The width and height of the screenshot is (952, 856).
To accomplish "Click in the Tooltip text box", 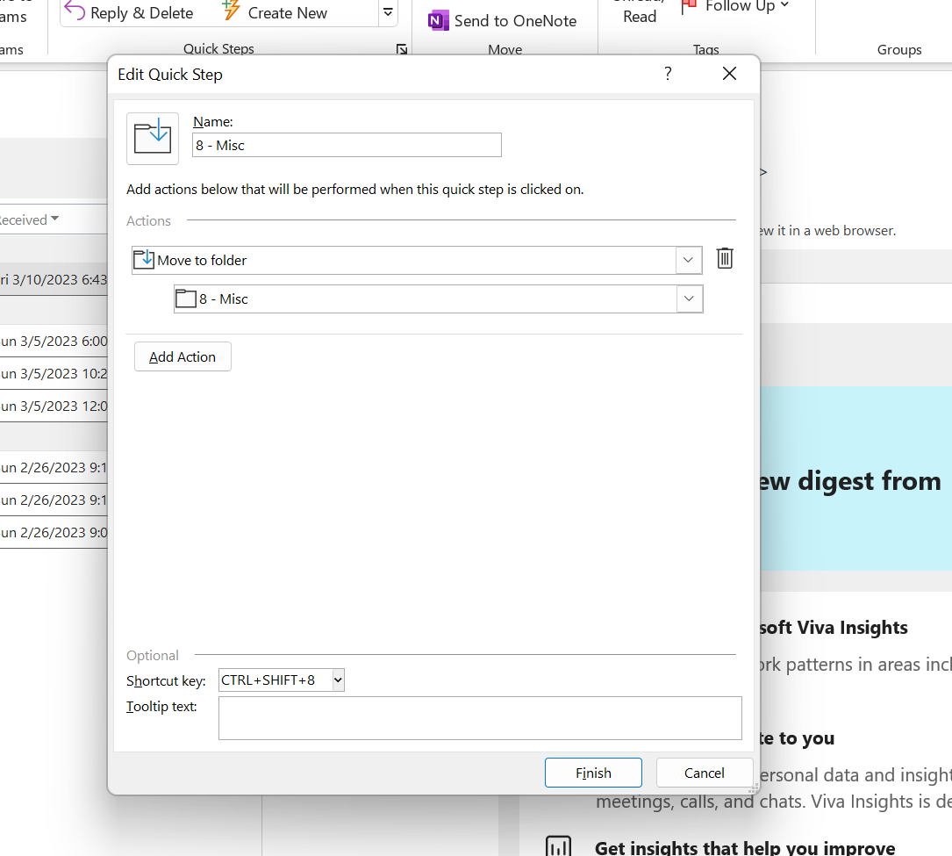I will 480,718.
